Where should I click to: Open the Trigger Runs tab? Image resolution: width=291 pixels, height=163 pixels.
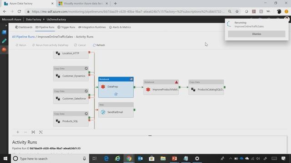(66, 27)
